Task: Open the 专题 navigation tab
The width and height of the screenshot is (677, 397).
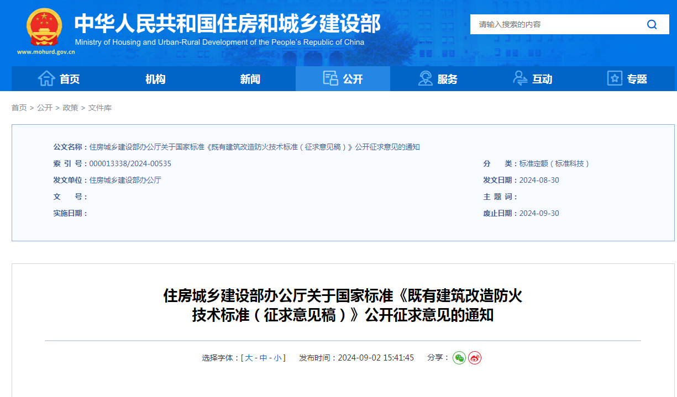Action: (x=627, y=79)
